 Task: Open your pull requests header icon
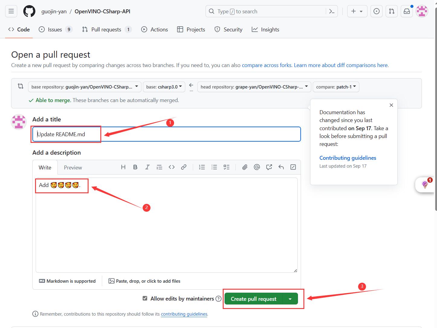point(392,11)
